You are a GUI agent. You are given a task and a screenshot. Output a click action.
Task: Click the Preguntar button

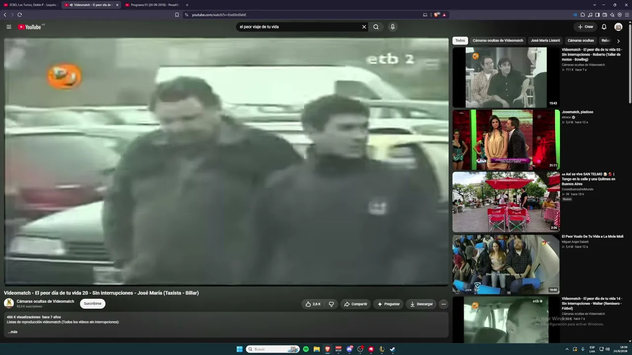[x=389, y=304]
